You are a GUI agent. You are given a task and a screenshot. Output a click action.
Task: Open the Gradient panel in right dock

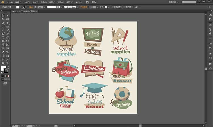(210, 43)
